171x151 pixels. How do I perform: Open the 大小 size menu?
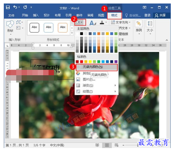point(150,27)
